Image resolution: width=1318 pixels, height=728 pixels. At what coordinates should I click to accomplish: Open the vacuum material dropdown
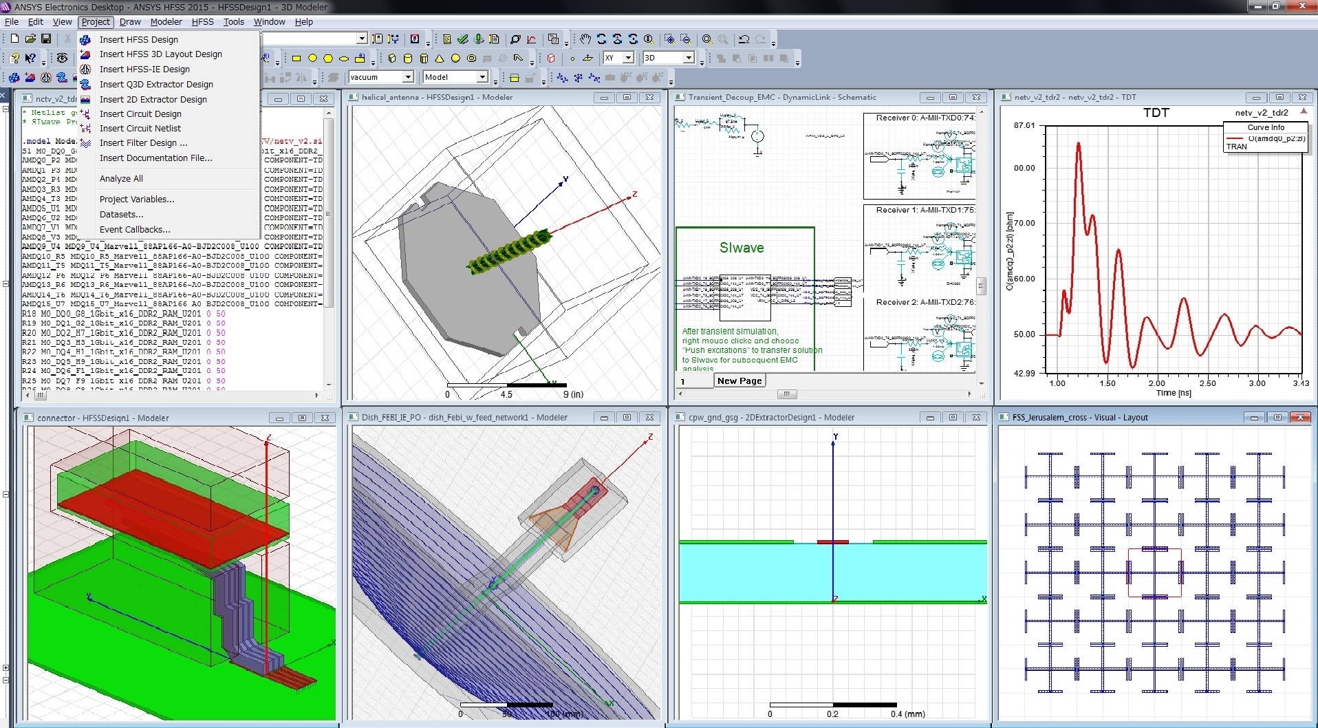tap(407, 77)
